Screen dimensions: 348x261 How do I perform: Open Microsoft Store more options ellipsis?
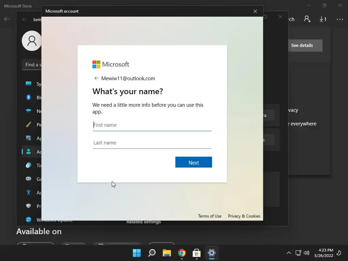click(340, 19)
